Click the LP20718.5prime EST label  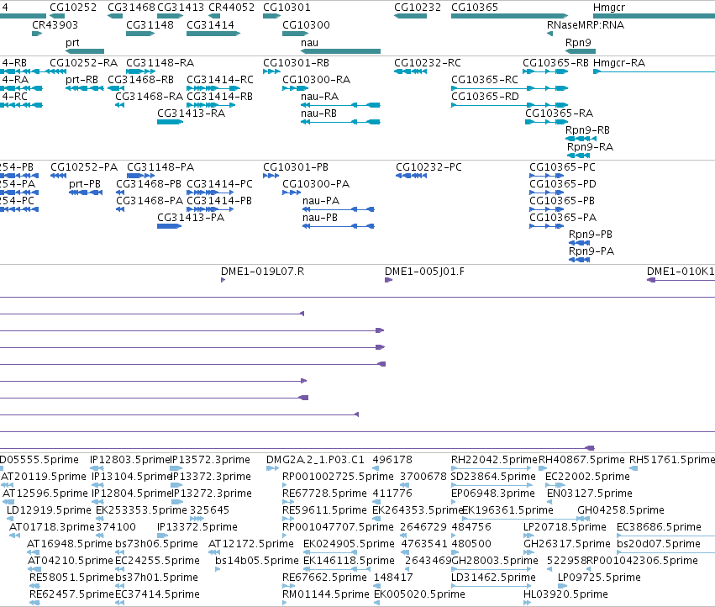[565, 527]
